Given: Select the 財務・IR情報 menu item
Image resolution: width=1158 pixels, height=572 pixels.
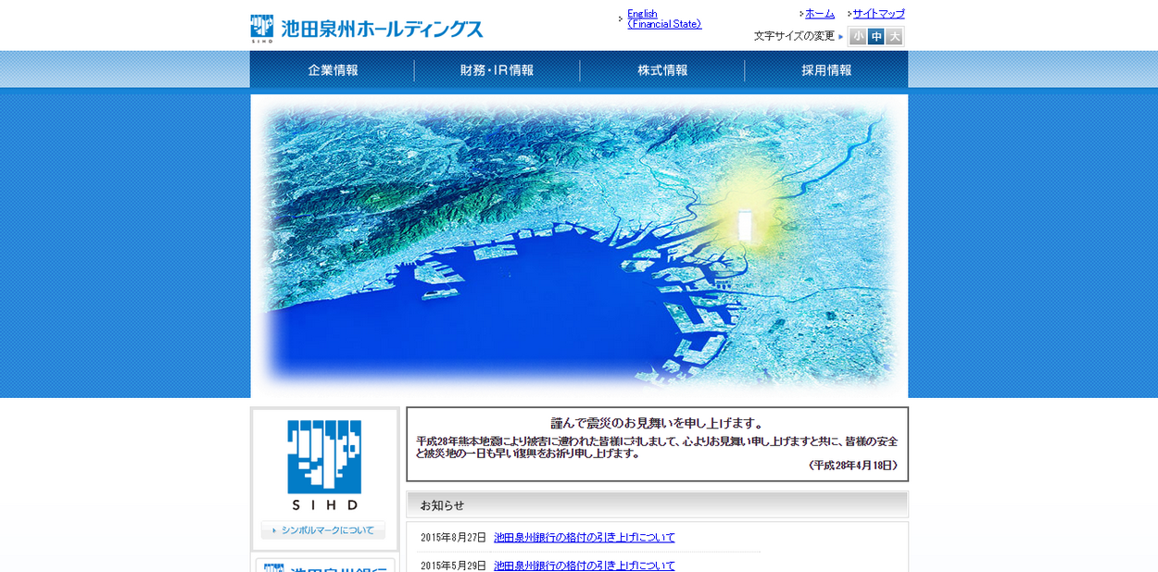Looking at the screenshot, I should pos(497,70).
